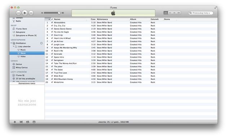227x137 pixels.
Task: Toggle all checkboxes via header checkmark
Action: [52, 19]
